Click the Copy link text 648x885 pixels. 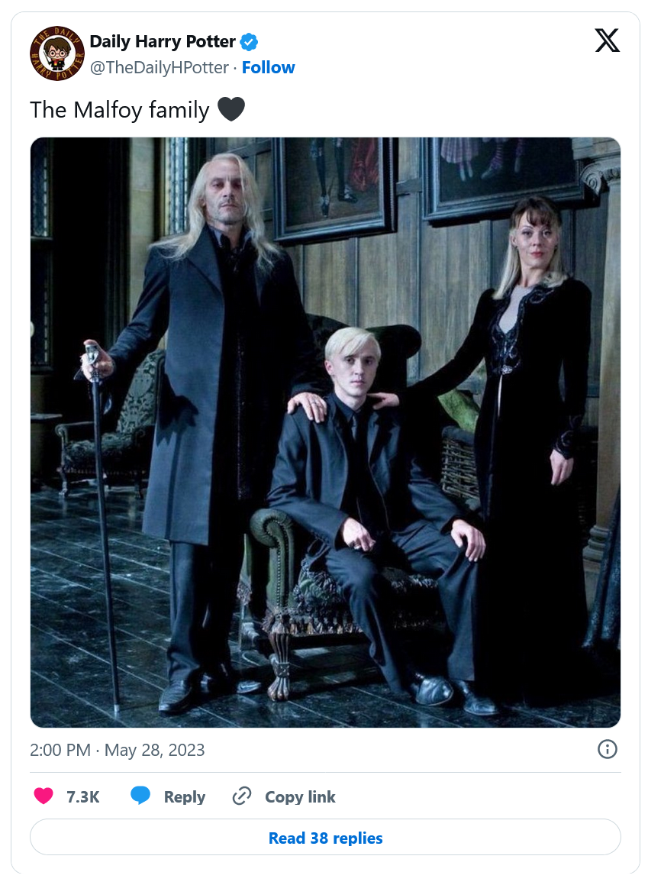[x=300, y=796]
